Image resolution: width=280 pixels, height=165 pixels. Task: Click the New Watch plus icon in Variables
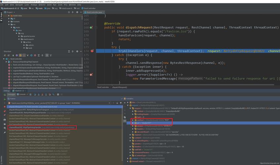click(125, 103)
